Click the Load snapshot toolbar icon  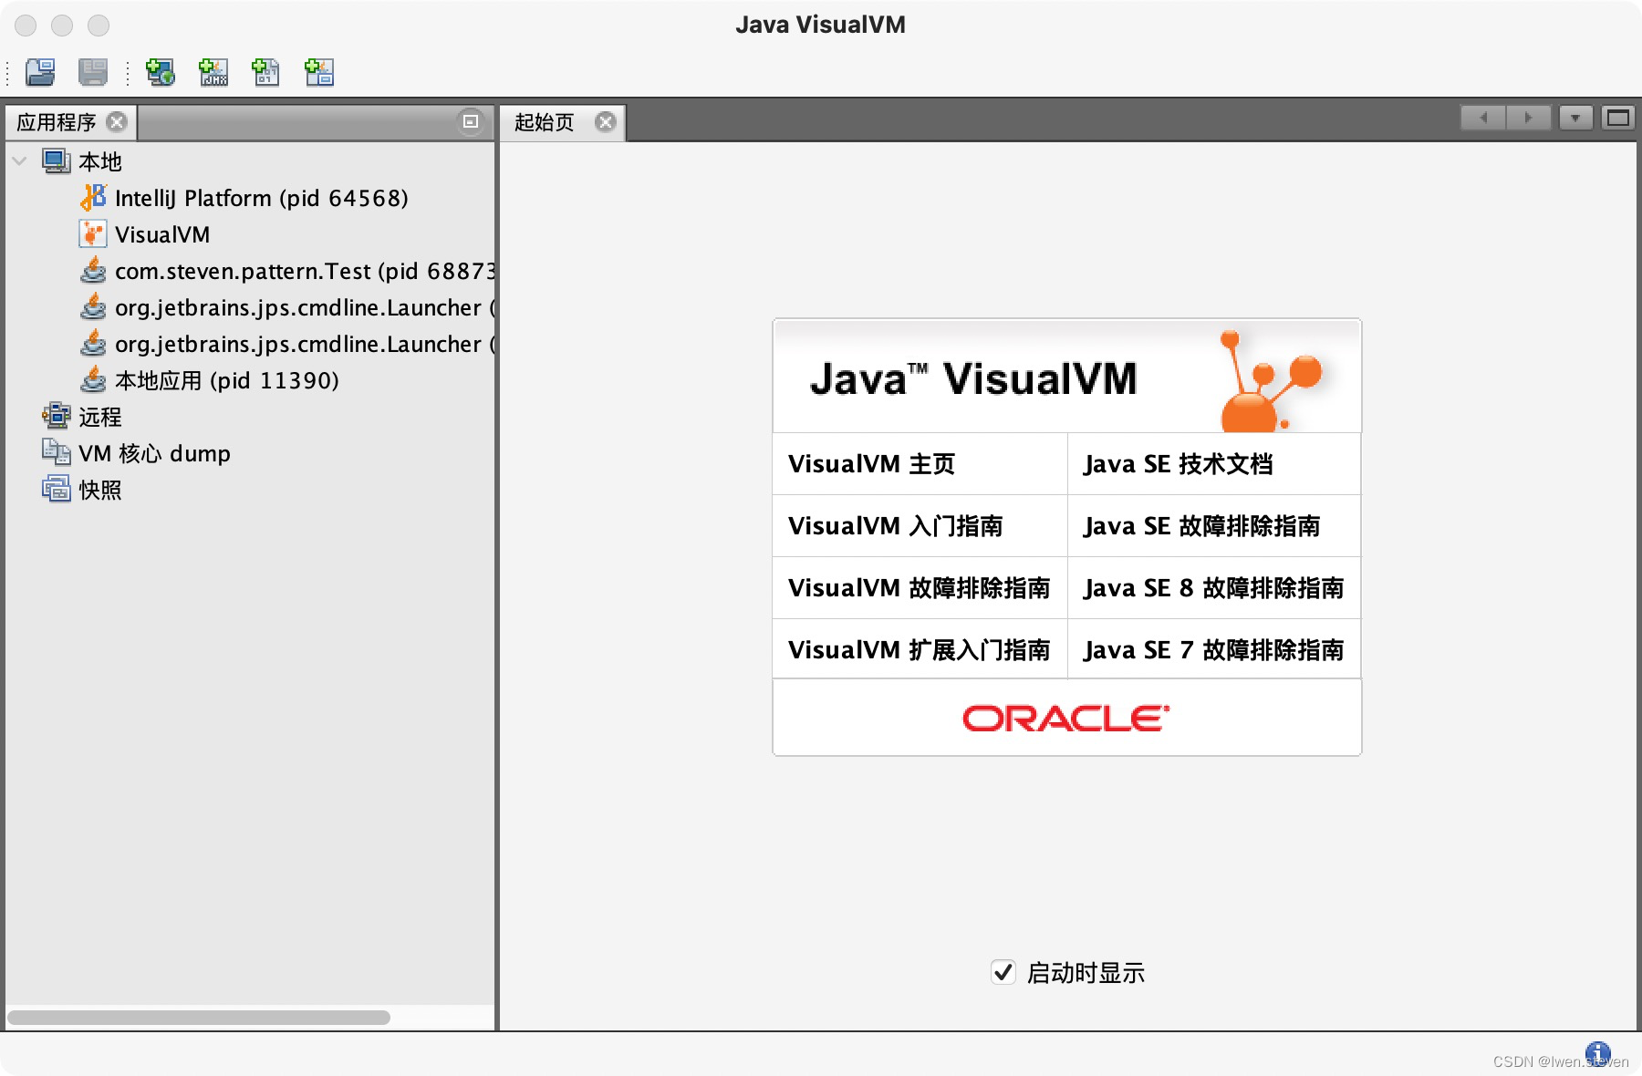pyautogui.click(x=40, y=72)
